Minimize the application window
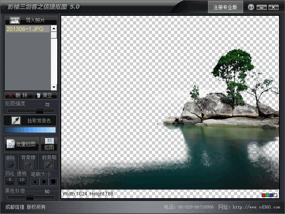 [x=262, y=7]
